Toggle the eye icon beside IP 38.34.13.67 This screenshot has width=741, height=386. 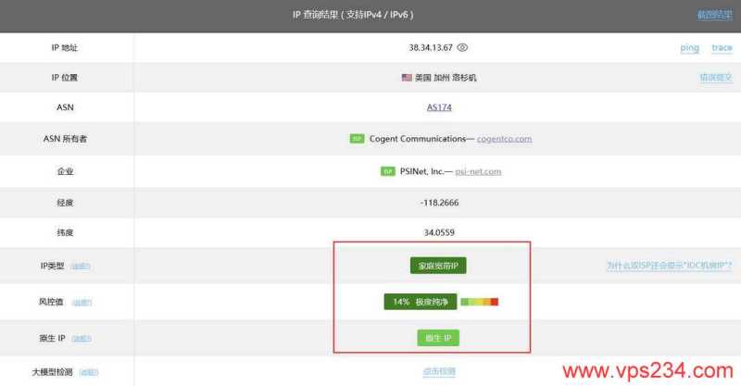coord(462,48)
